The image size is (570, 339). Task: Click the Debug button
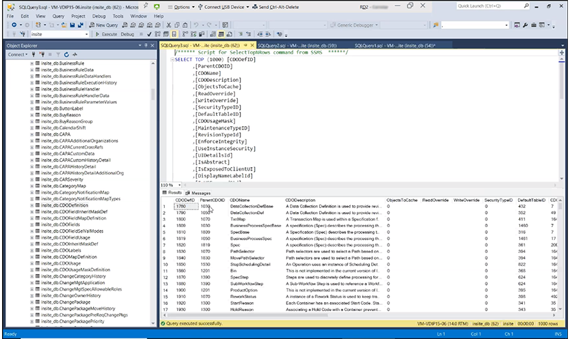click(127, 34)
